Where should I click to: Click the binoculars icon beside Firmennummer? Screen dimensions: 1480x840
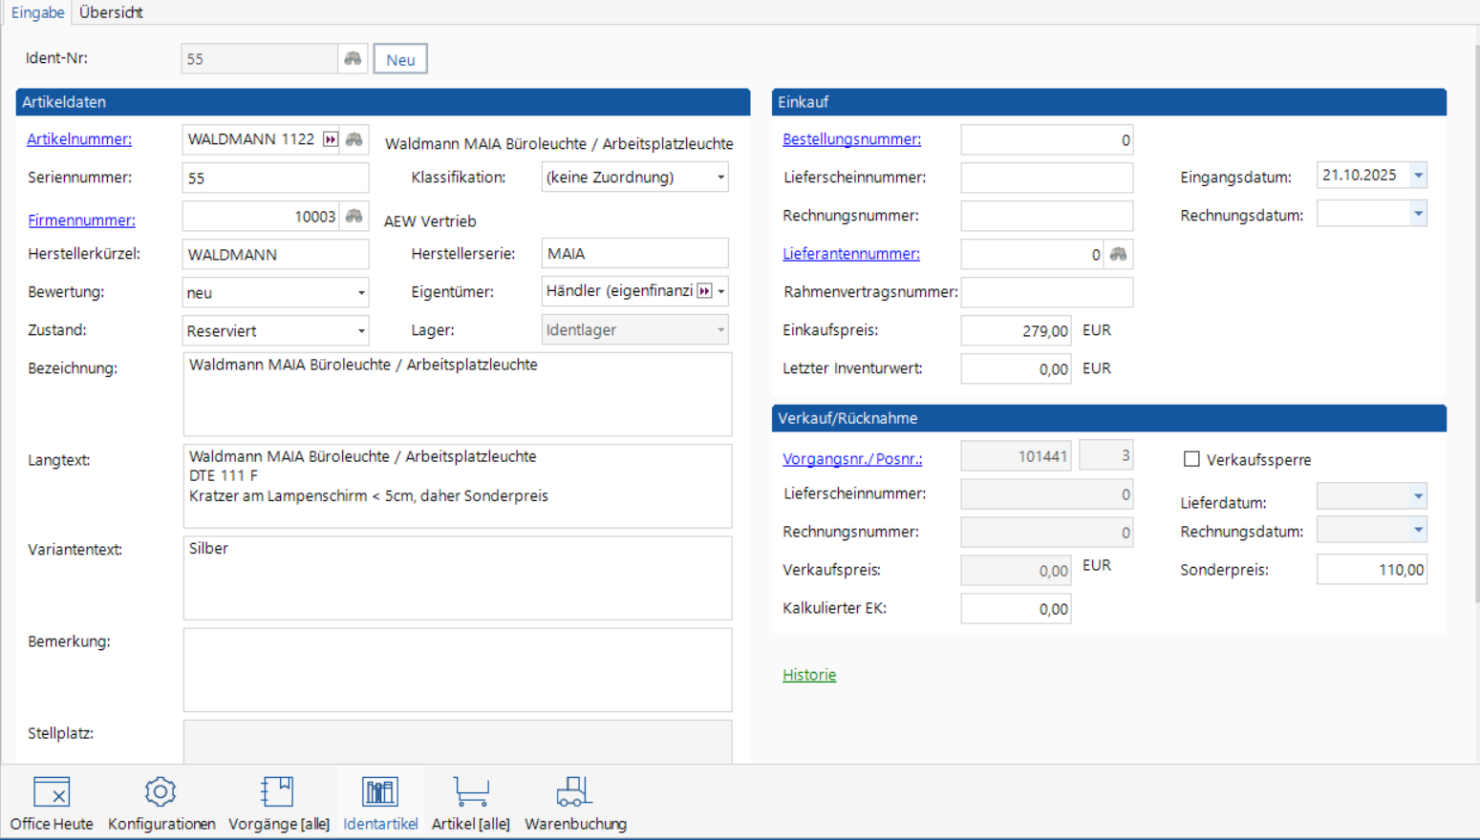pyautogui.click(x=354, y=217)
